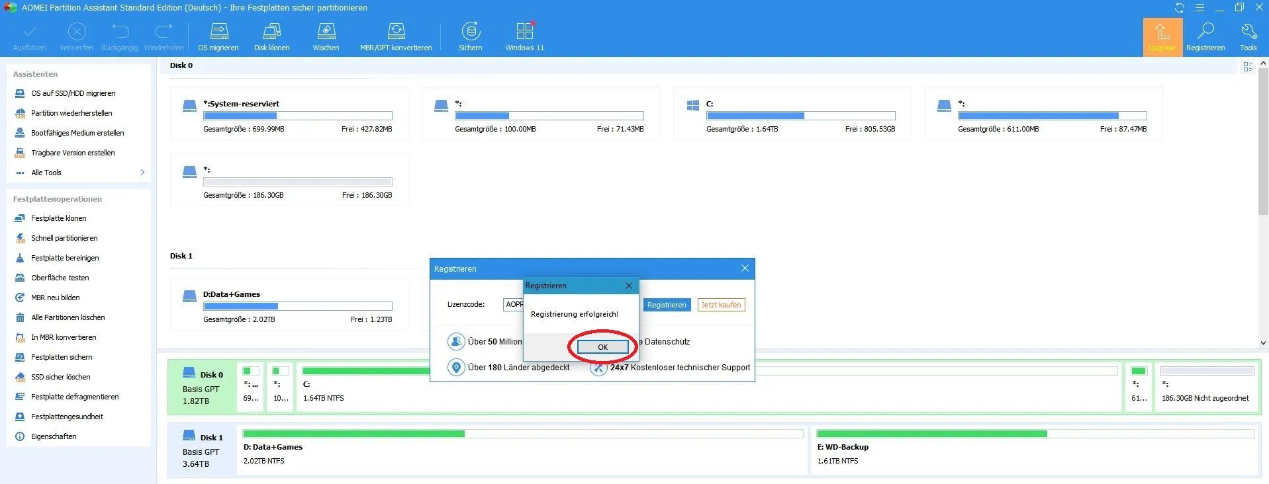The image size is (1269, 484).
Task: Select Festplatte defragmentieren
Action: (75, 397)
